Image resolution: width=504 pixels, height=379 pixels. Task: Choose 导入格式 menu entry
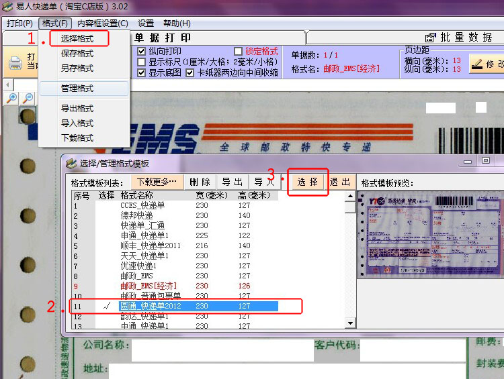tap(77, 123)
